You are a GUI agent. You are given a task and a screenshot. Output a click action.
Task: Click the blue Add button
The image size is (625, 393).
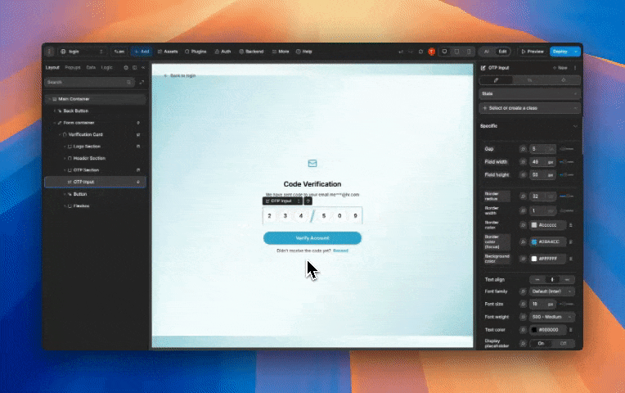(x=142, y=52)
